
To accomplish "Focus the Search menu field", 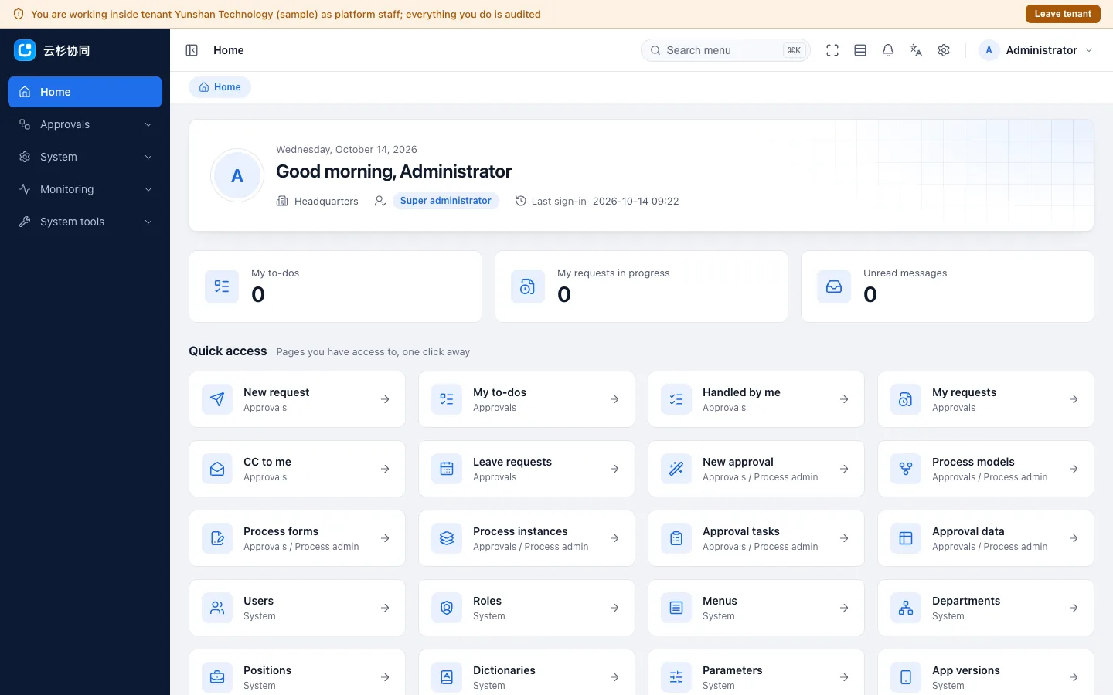I will coord(726,50).
